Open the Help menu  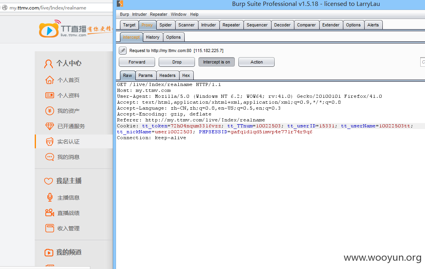pyautogui.click(x=194, y=14)
